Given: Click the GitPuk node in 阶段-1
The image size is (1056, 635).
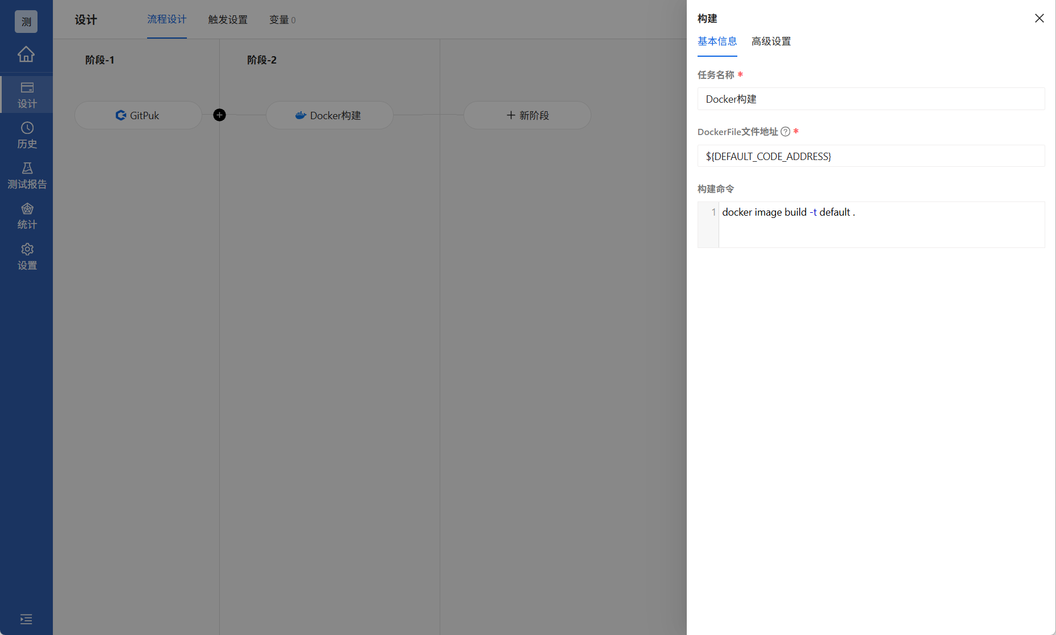Looking at the screenshot, I should [137, 115].
